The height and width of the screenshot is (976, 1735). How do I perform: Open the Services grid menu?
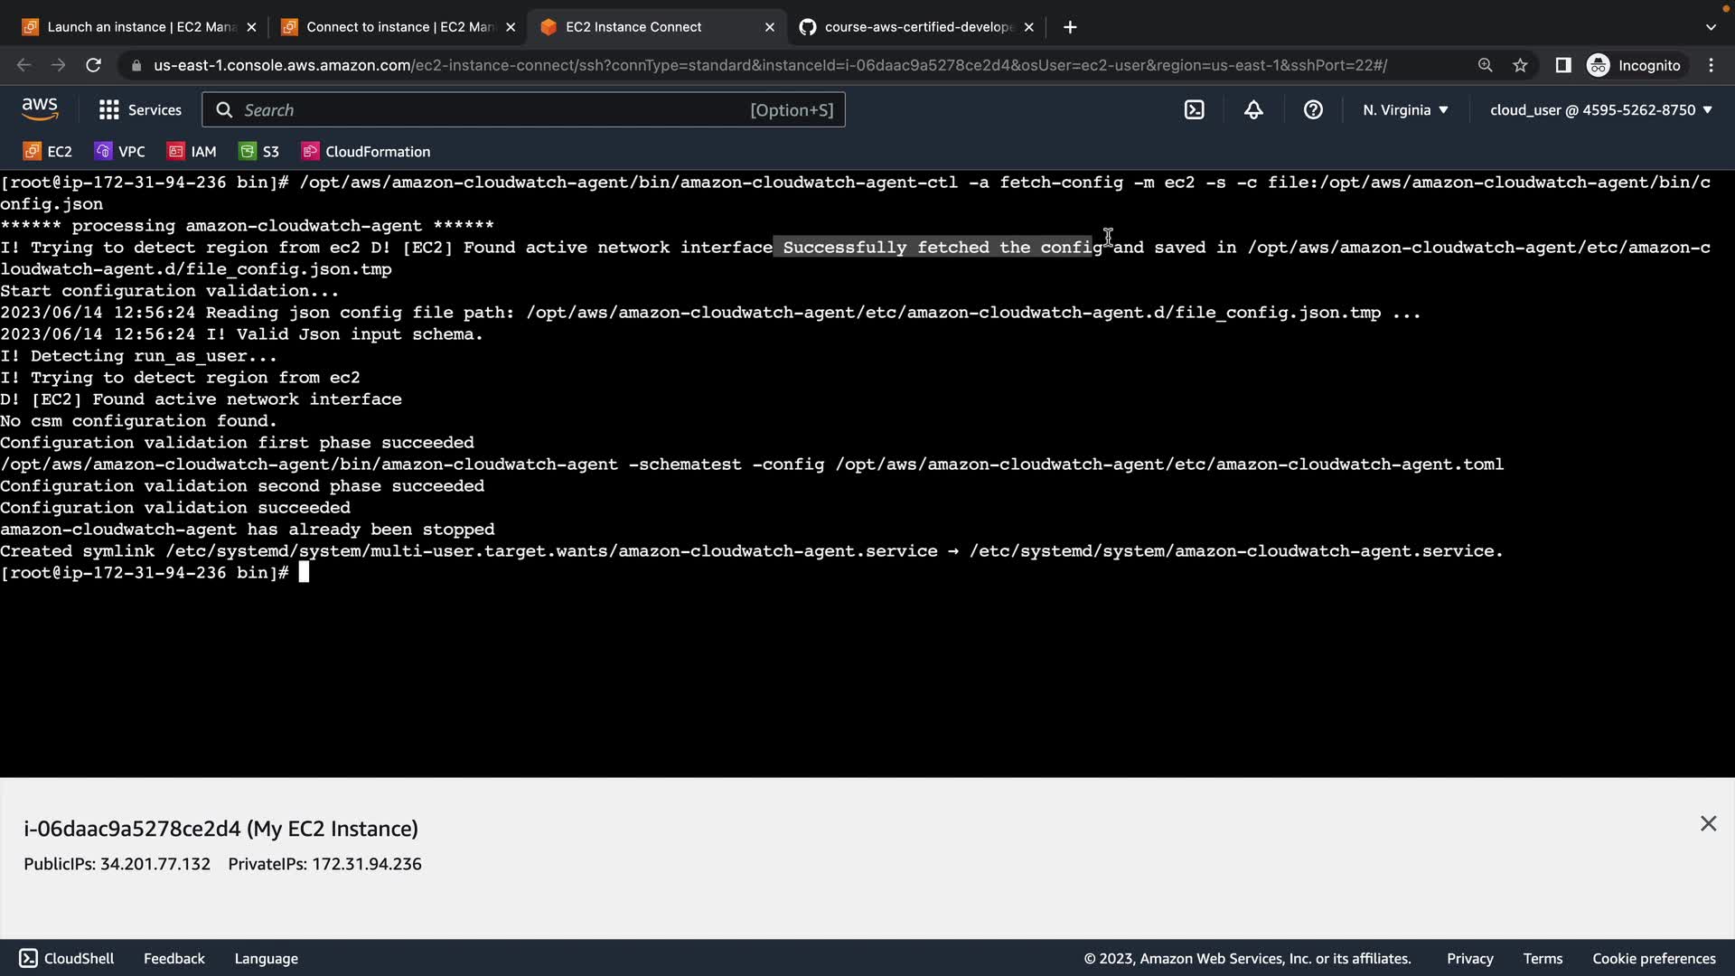click(140, 110)
